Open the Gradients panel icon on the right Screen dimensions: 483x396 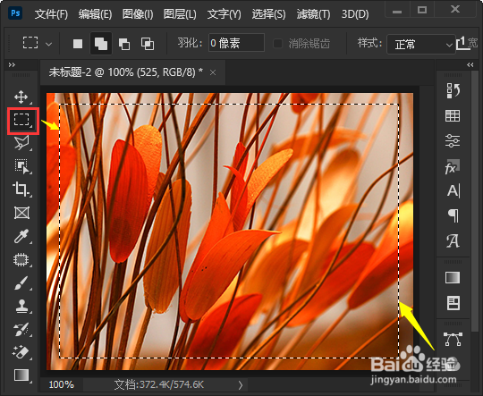pyautogui.click(x=453, y=277)
